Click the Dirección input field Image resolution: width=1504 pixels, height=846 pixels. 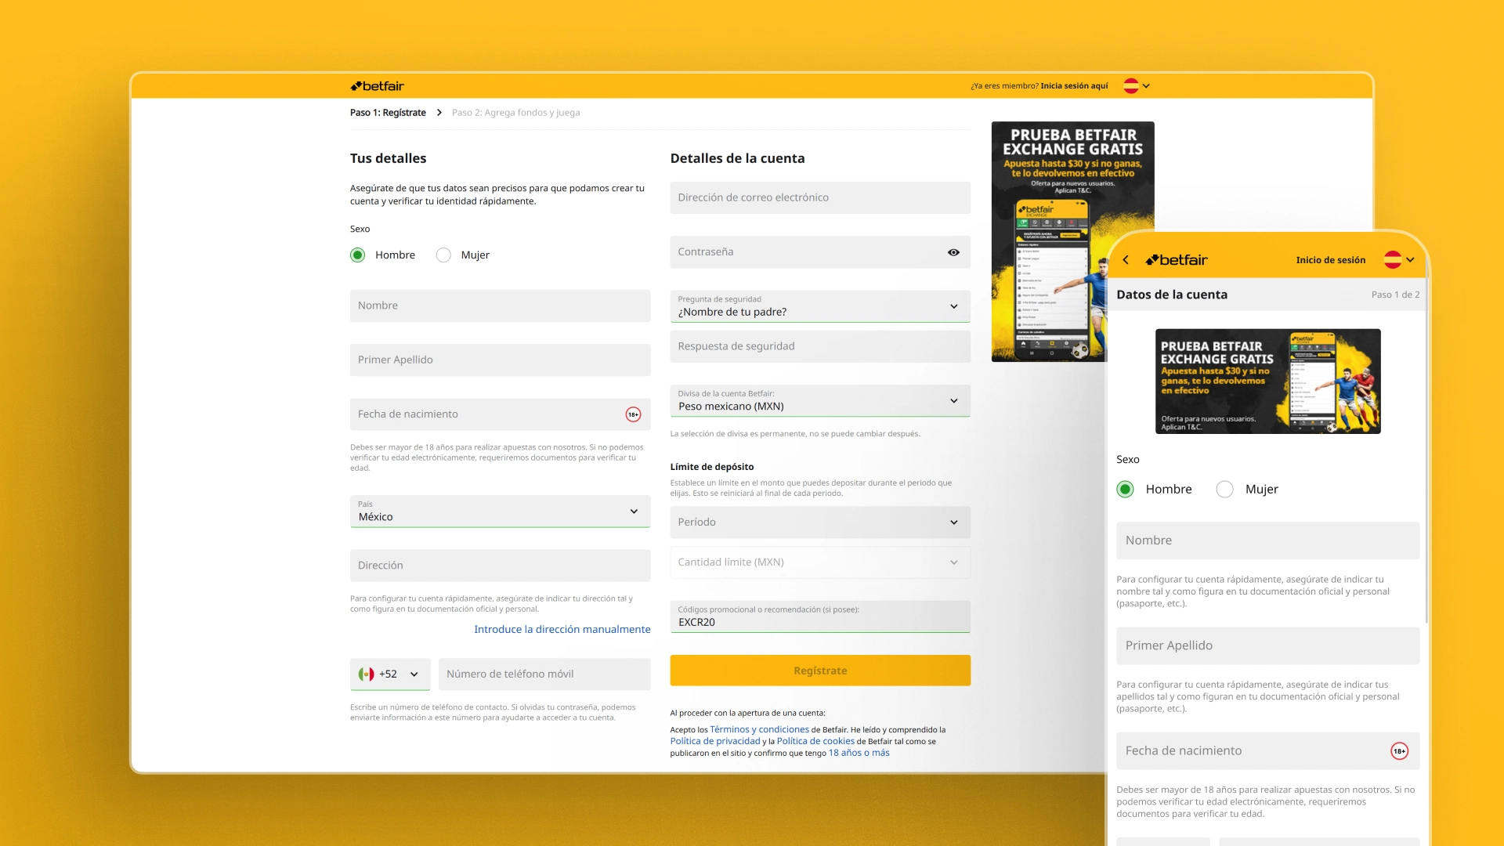500,566
